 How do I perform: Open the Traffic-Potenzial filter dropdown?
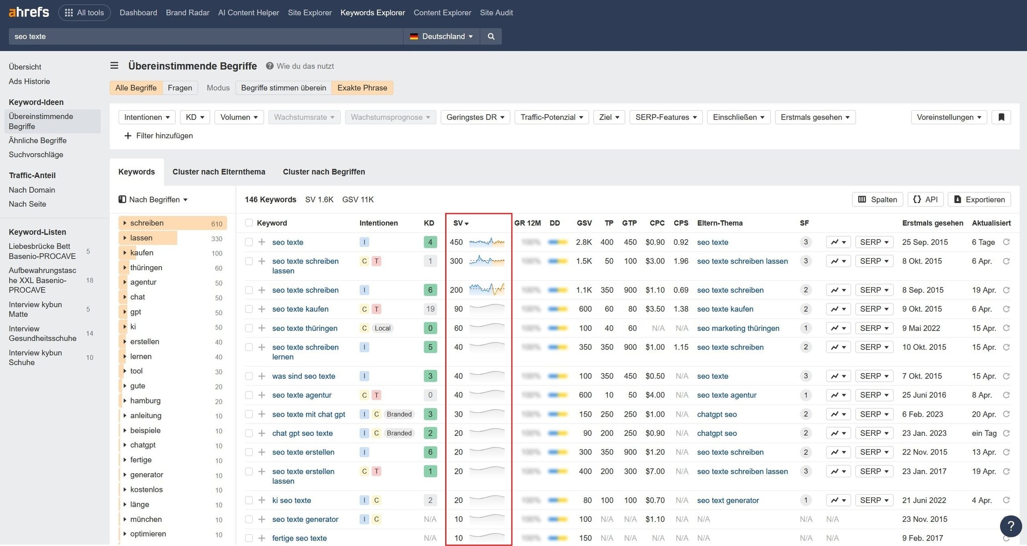(552, 117)
